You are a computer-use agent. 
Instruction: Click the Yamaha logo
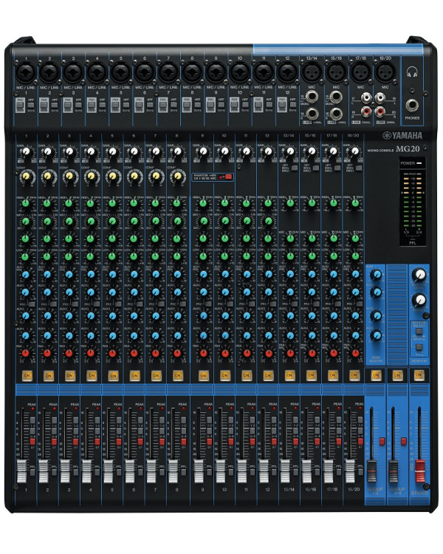tap(402, 136)
